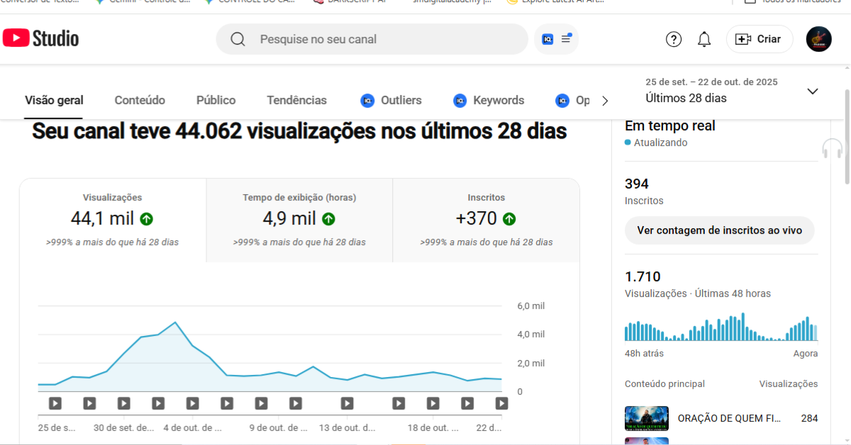
Task: Open the truncated Op... vidIQ tab
Action: 573,101
